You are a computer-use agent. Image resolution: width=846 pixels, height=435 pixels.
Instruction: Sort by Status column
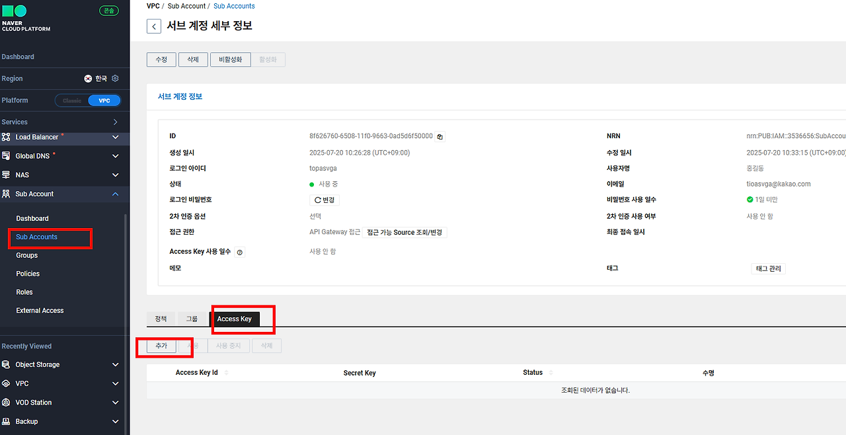pyautogui.click(x=551, y=373)
